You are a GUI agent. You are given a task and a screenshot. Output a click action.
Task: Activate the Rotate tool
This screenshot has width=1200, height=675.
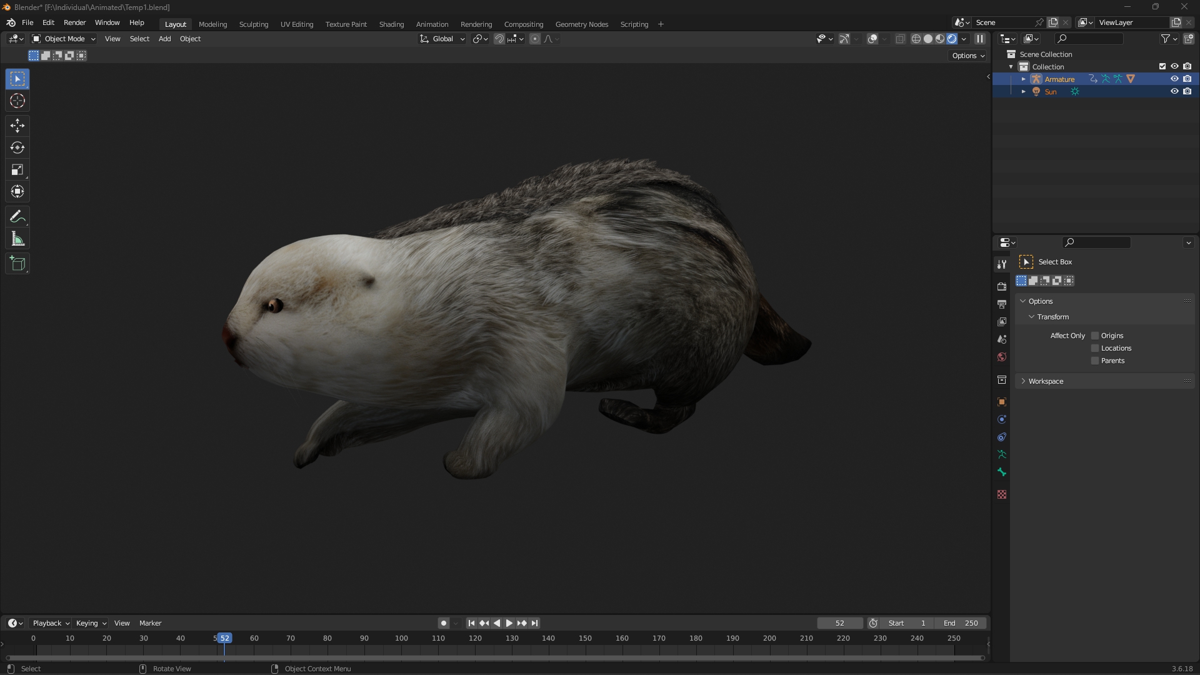[x=17, y=148]
